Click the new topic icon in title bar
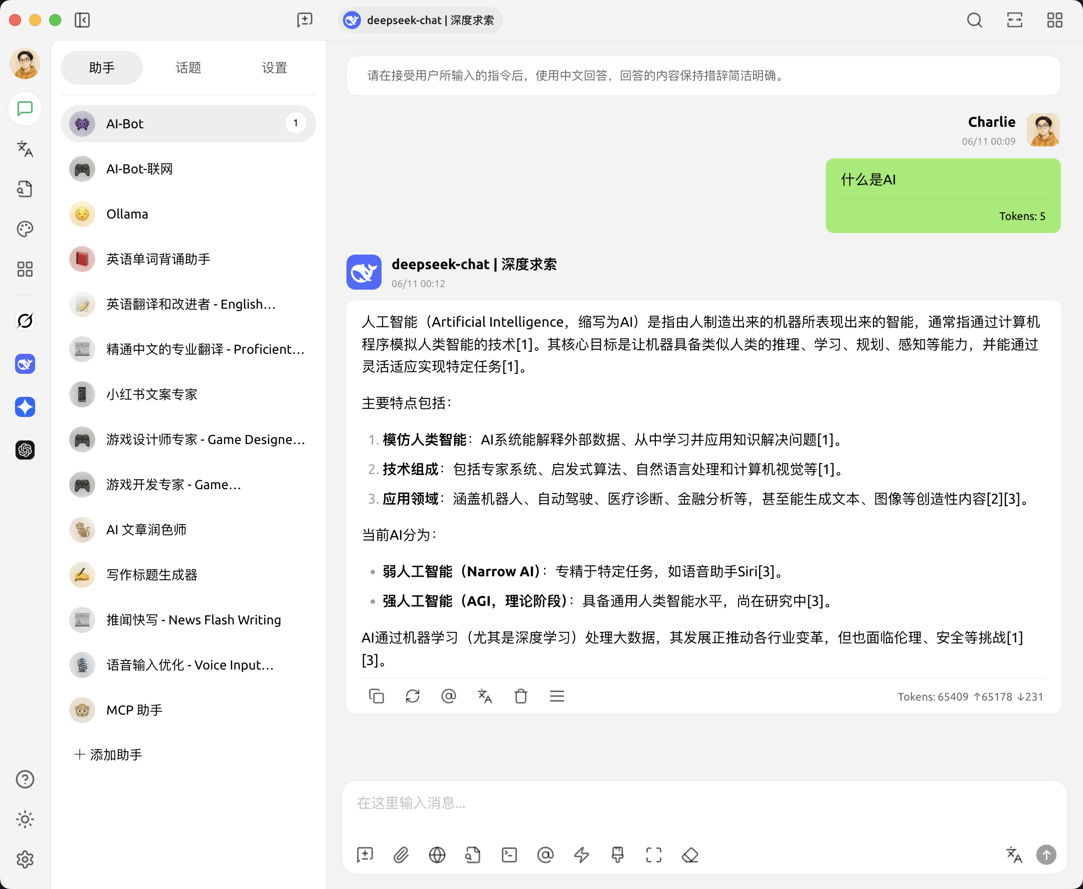This screenshot has width=1083, height=889. [305, 20]
